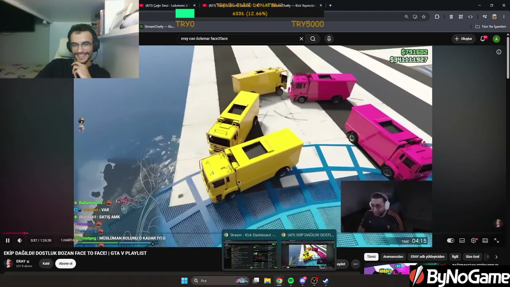This screenshot has width=510, height=287.
Task: Click the Chrome icon in the taskbar
Action: (279, 281)
